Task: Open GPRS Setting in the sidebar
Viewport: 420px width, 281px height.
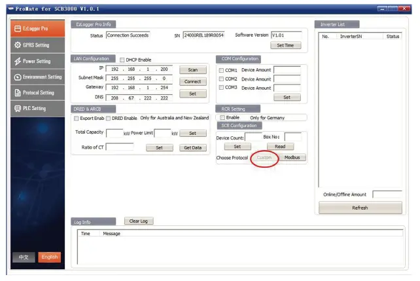Action: (37, 45)
